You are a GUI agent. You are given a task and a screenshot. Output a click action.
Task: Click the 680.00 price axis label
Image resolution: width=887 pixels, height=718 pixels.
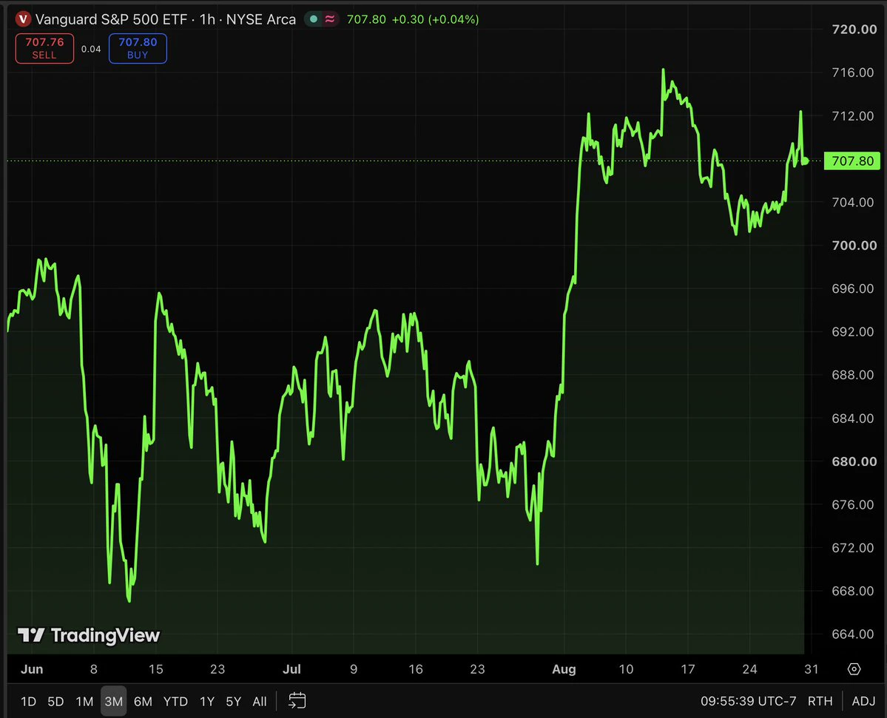pos(854,461)
